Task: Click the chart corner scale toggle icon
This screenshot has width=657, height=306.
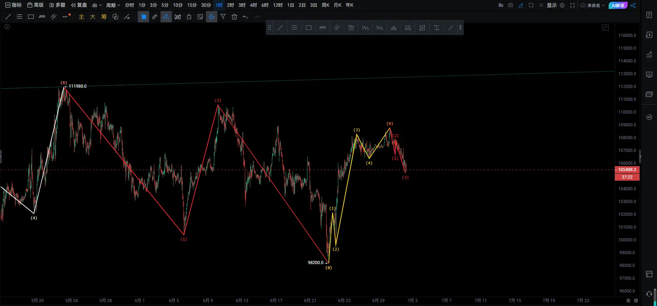Action: [606, 28]
